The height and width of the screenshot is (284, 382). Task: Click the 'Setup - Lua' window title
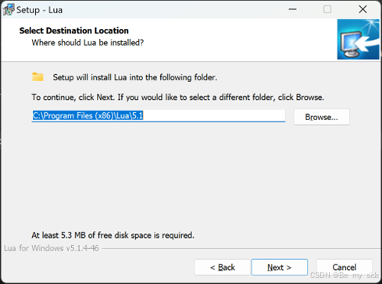pyautogui.click(x=39, y=10)
